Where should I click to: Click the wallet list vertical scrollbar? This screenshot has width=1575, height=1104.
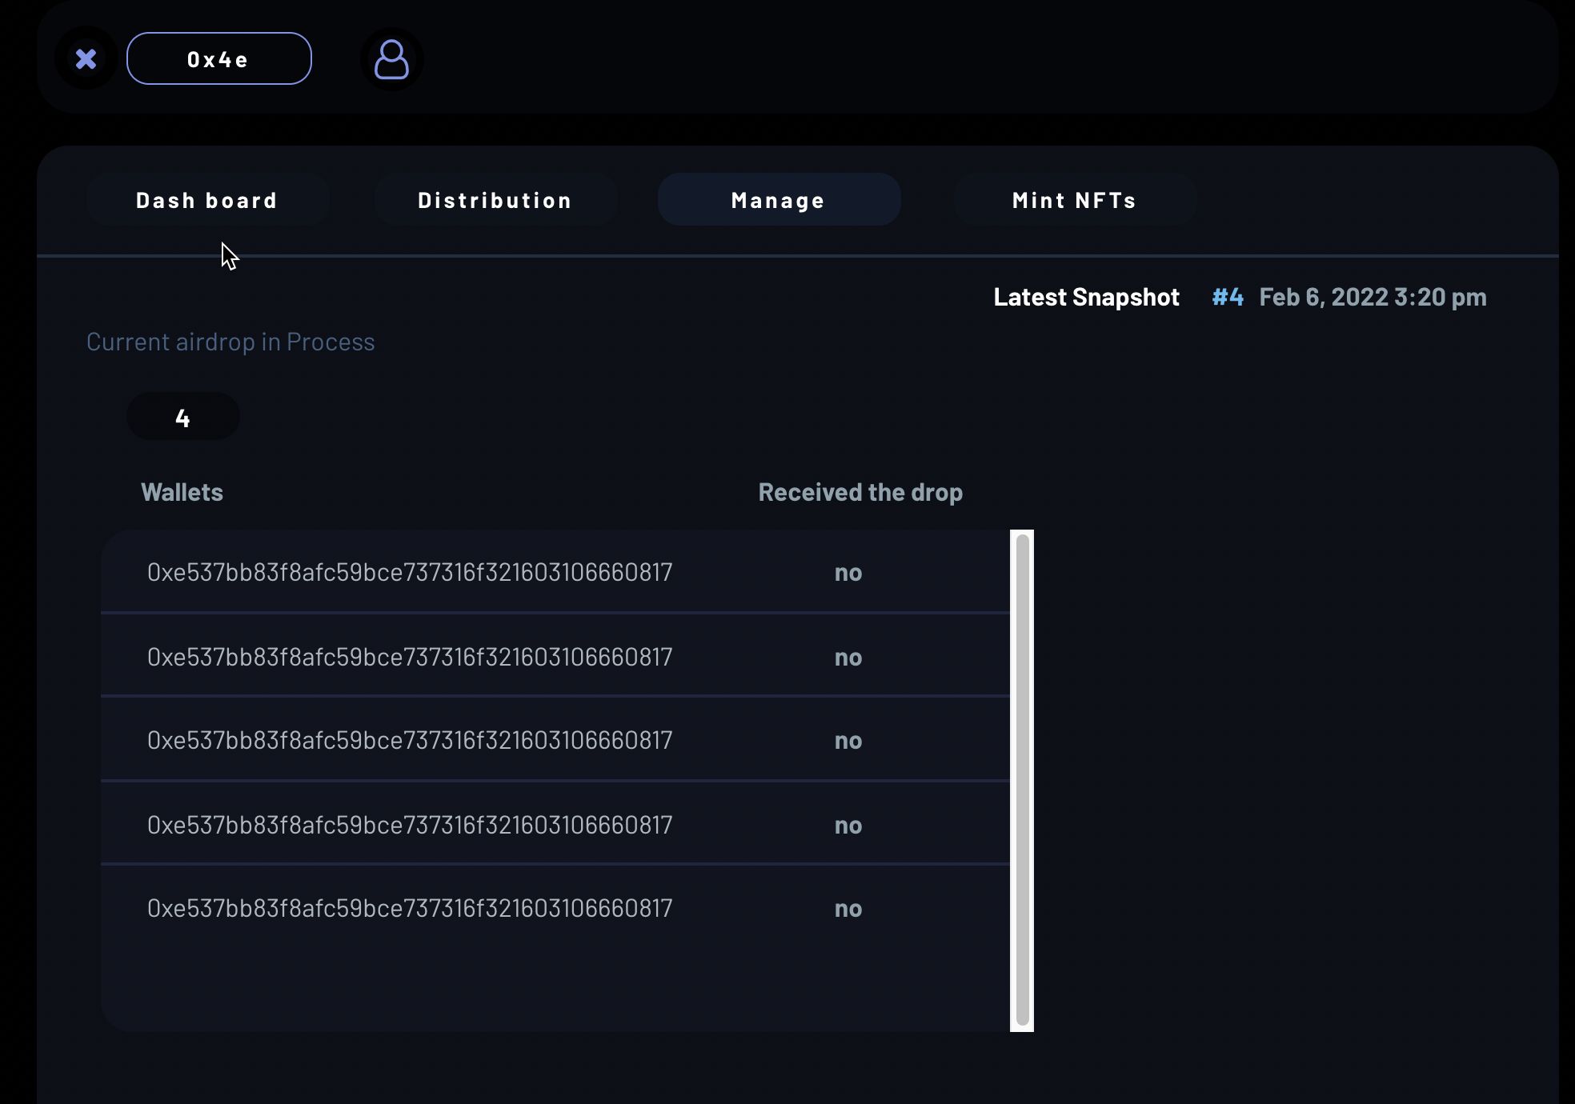pyautogui.click(x=1022, y=781)
